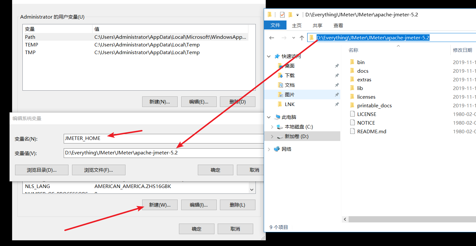The image size is (476, 246).
Task: Click the 此电脑 computer icon
Action: point(277,117)
